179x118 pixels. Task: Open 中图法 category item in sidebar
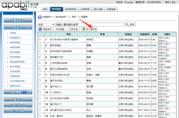[13, 33]
